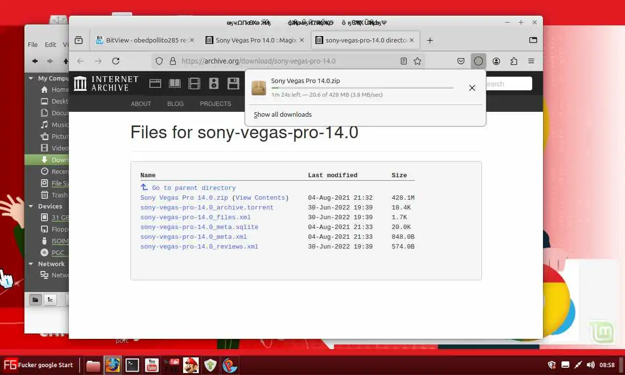This screenshot has height=375, width=625.
Task: Open a new browser tab with plus
Action: [x=430, y=41]
